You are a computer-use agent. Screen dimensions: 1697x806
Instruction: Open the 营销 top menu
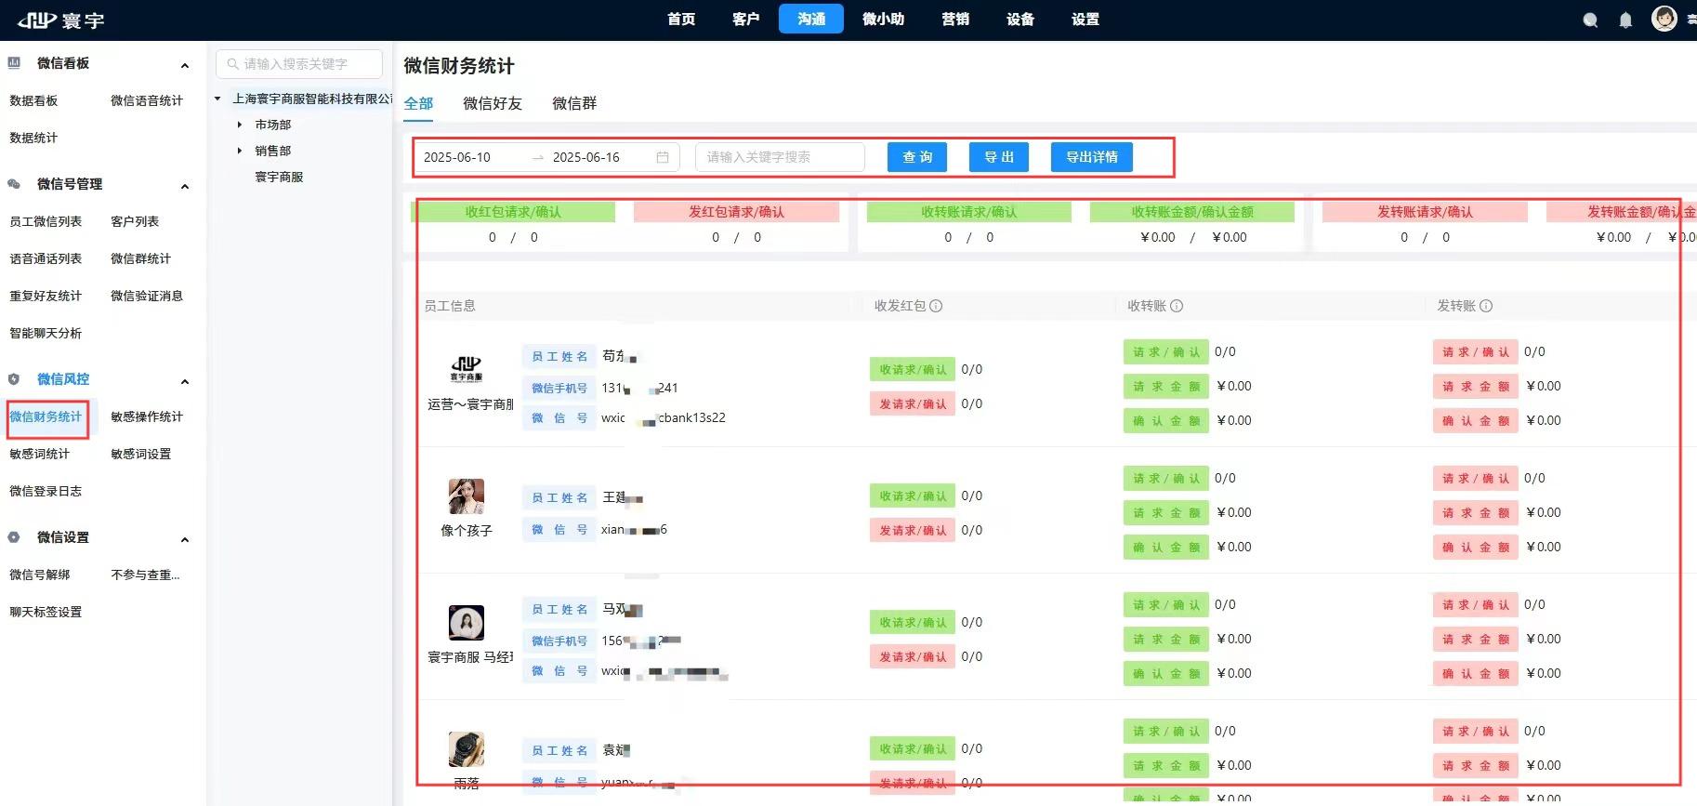955,20
